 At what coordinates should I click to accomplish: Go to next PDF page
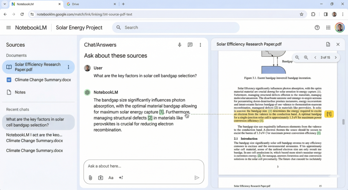pos(335,57)
